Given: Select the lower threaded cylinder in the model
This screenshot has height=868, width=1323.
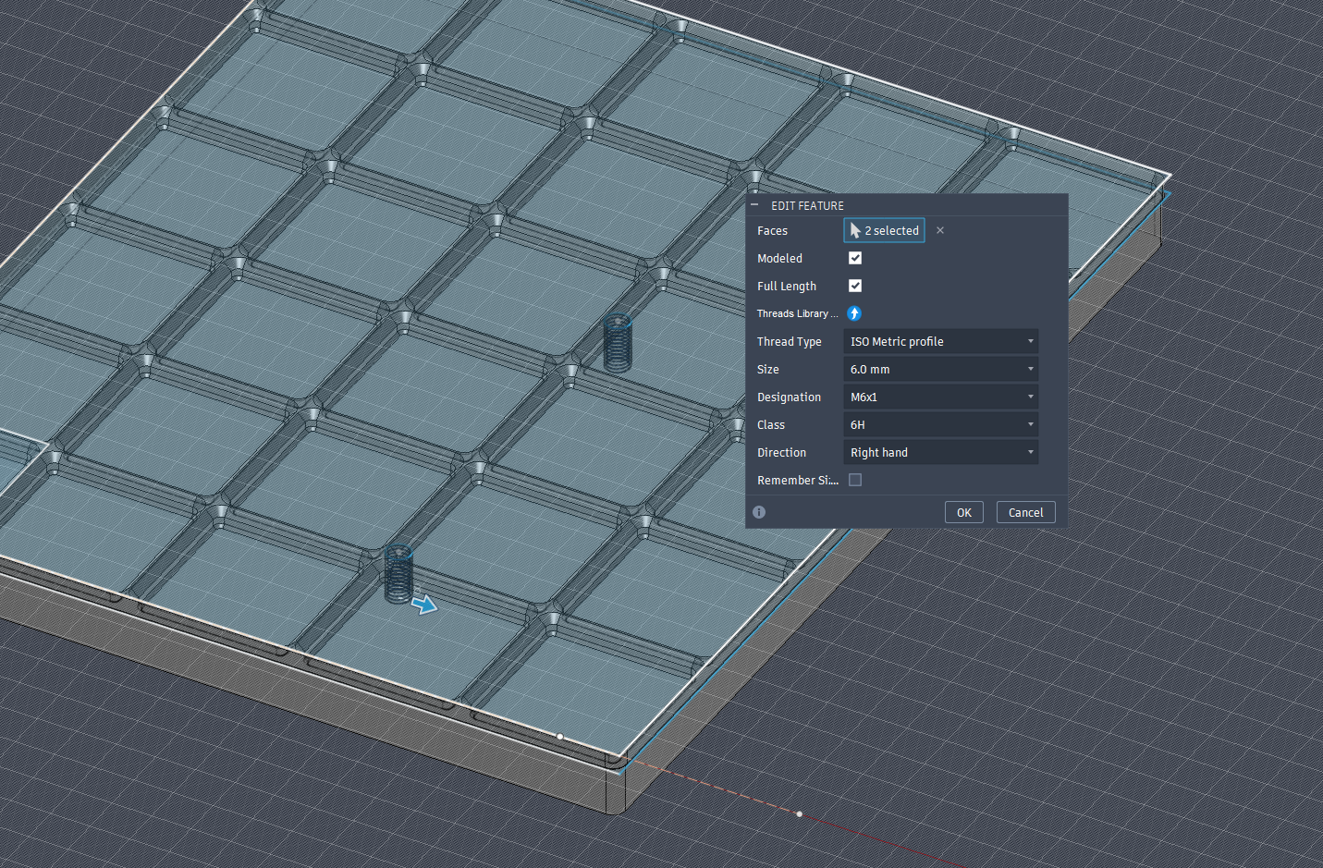Looking at the screenshot, I should click(x=398, y=573).
